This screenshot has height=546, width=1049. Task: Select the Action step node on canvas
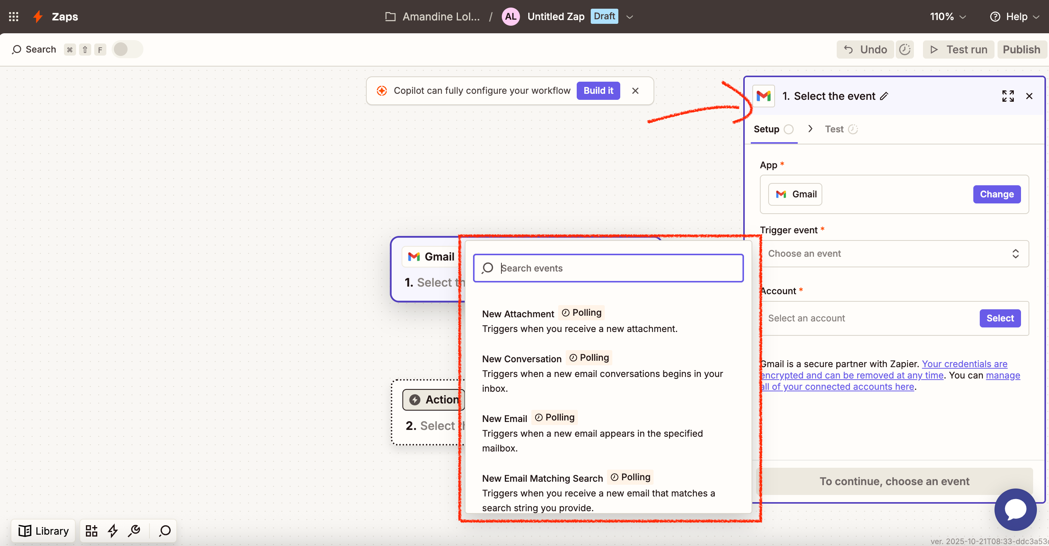click(427, 412)
